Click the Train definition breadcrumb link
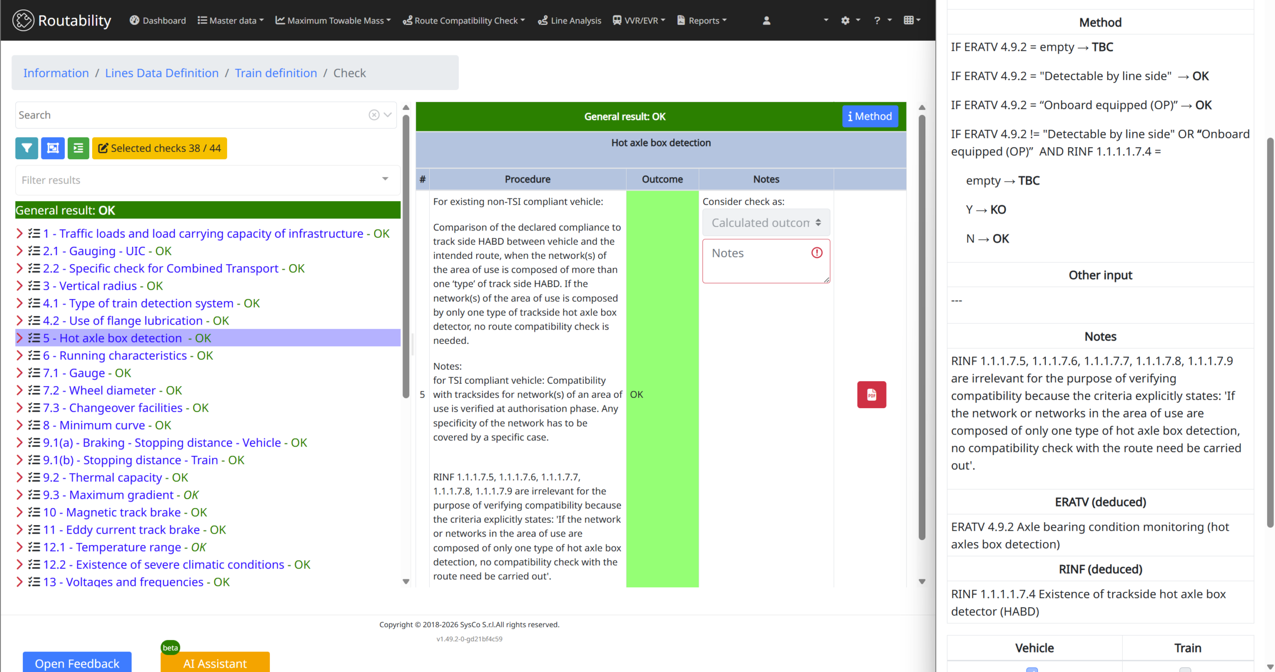Image resolution: width=1275 pixels, height=672 pixels. (276, 73)
